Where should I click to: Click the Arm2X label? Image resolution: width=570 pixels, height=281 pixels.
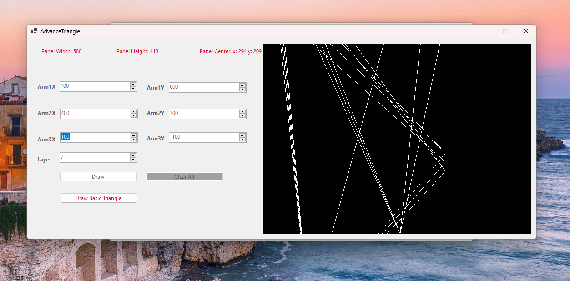(x=46, y=113)
